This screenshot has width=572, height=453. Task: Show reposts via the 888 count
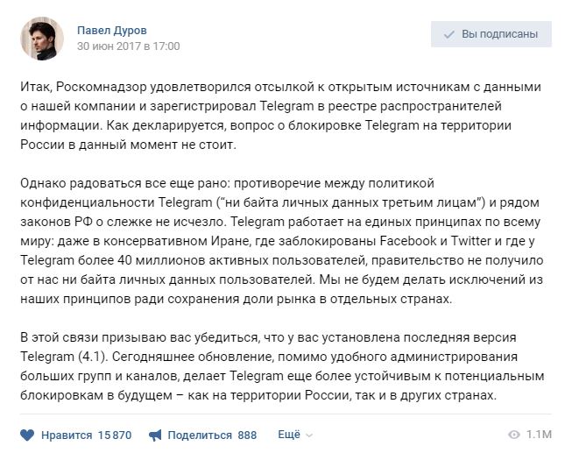pyautogui.click(x=247, y=435)
